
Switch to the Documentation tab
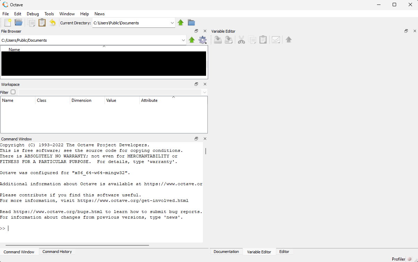[x=226, y=252]
